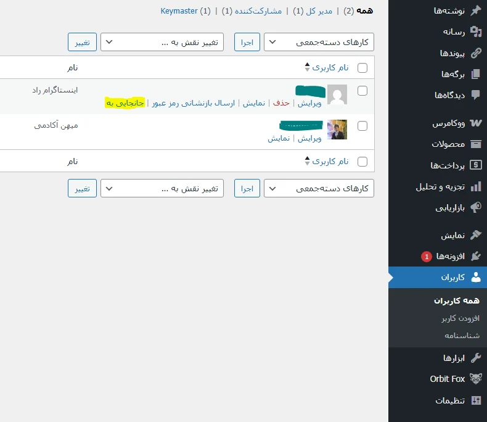This screenshot has height=422, width=487.
Task: Sort by top نام کاربری column header
Action: tap(330, 67)
